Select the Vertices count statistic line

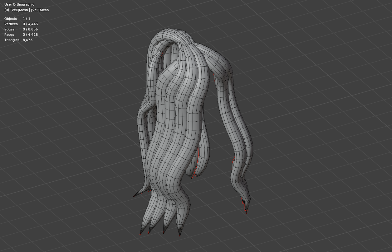[21, 24]
